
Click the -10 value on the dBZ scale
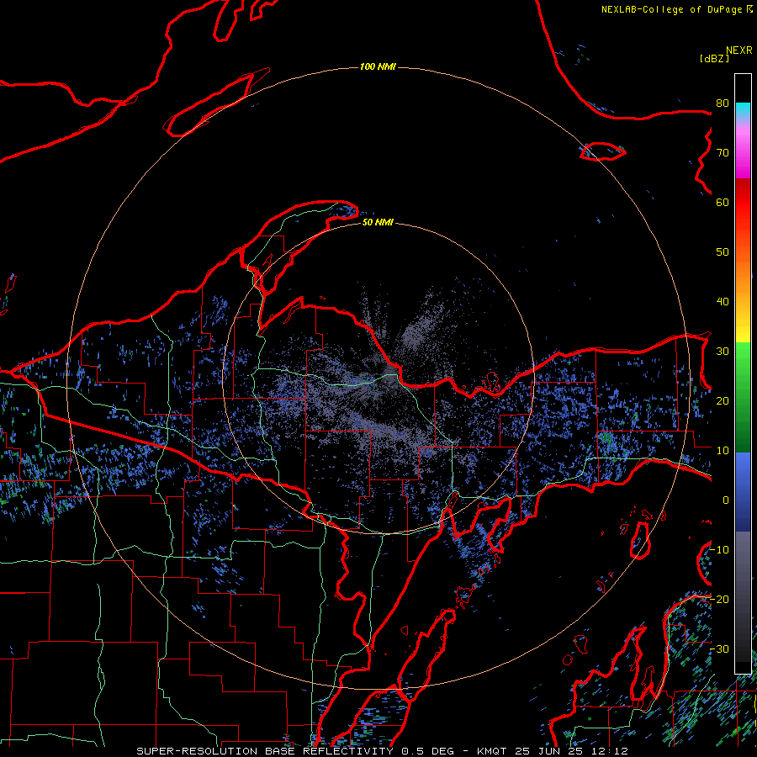719,550
